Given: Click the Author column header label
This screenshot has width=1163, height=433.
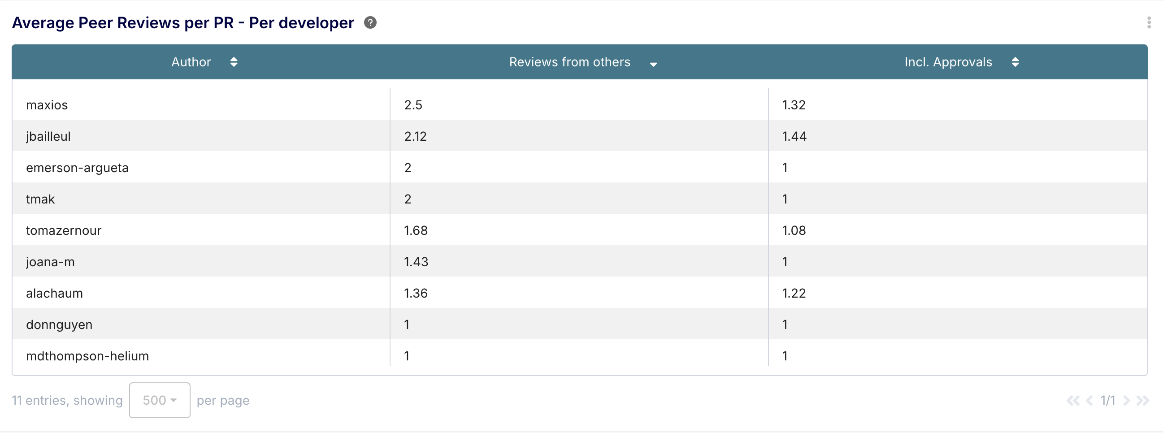Looking at the screenshot, I should pos(191,62).
